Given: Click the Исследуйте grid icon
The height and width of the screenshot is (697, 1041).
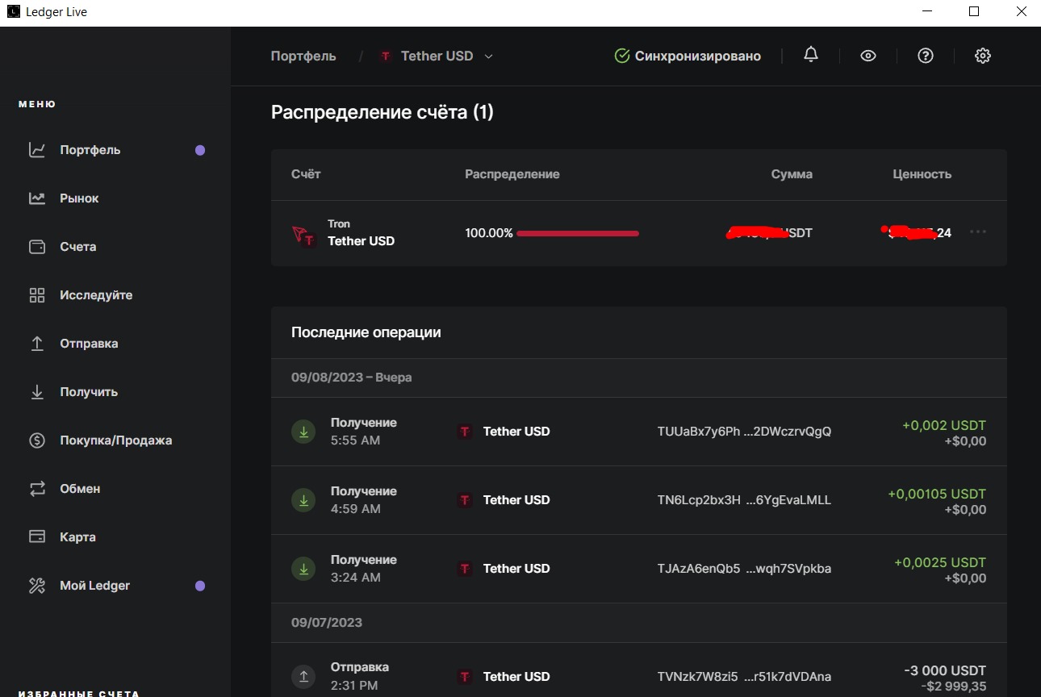Looking at the screenshot, I should pyautogui.click(x=37, y=295).
